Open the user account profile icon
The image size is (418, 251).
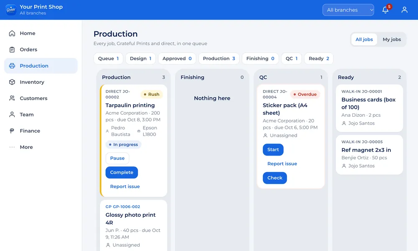pyautogui.click(x=404, y=10)
